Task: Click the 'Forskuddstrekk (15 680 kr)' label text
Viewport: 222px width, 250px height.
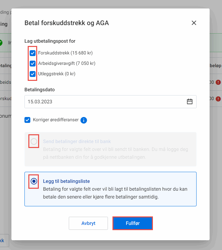Action: tap(66, 53)
